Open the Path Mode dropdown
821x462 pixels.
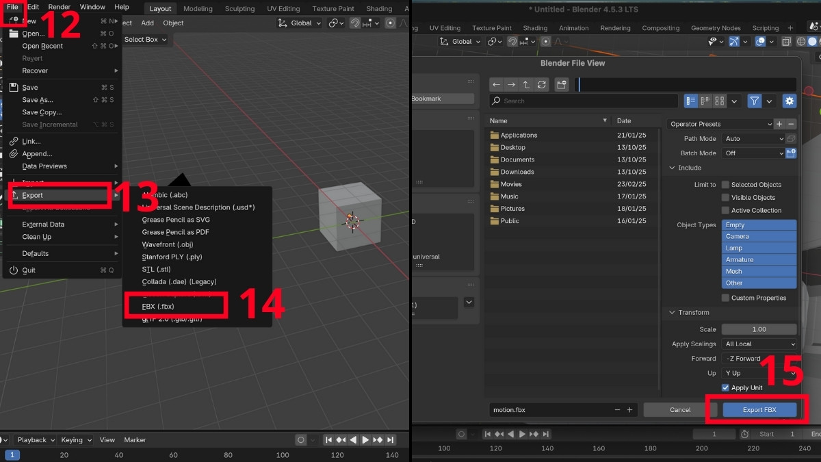click(753, 139)
